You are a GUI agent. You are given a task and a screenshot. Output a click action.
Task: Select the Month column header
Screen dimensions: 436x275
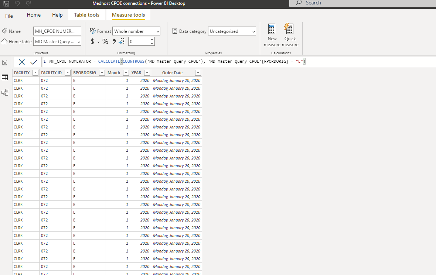click(x=114, y=73)
